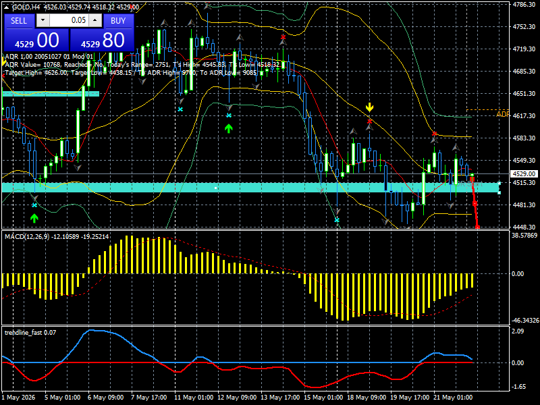The width and height of the screenshot is (540, 405).
Task: Click the BUY button
Action: coord(118,21)
